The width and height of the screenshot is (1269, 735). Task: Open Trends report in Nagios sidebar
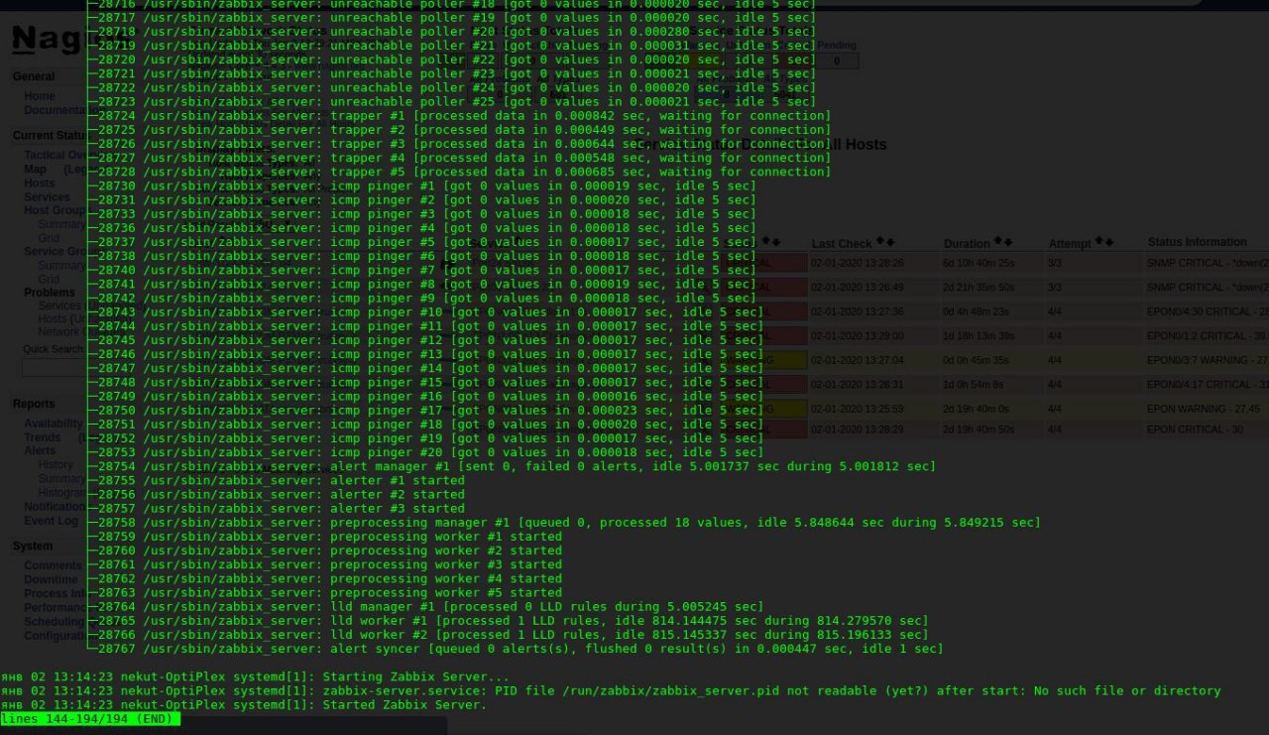tap(42, 437)
